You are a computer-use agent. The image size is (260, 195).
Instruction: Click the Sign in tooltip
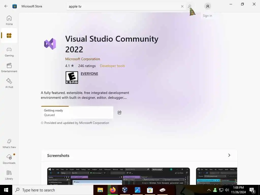click(x=207, y=16)
